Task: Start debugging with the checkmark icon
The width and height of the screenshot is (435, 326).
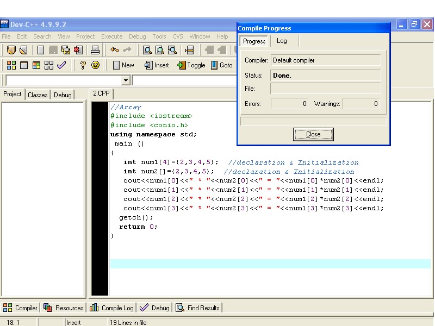Action: tap(61, 65)
